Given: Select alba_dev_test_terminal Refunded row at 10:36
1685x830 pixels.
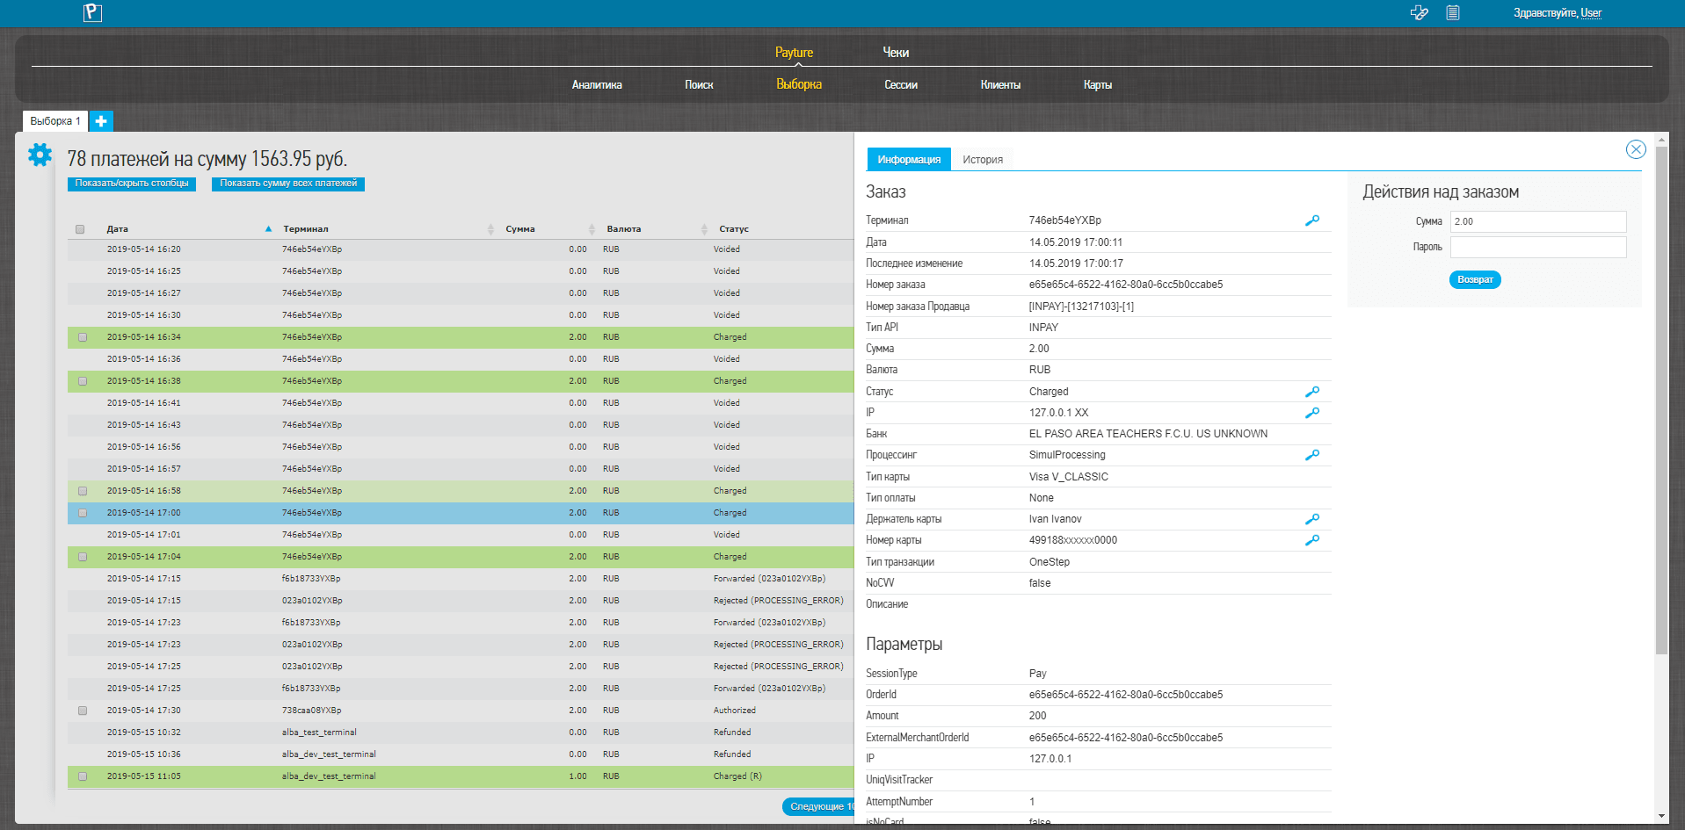Looking at the screenshot, I should [x=461, y=754].
